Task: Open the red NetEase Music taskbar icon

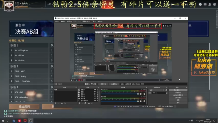Action: [19, 121]
